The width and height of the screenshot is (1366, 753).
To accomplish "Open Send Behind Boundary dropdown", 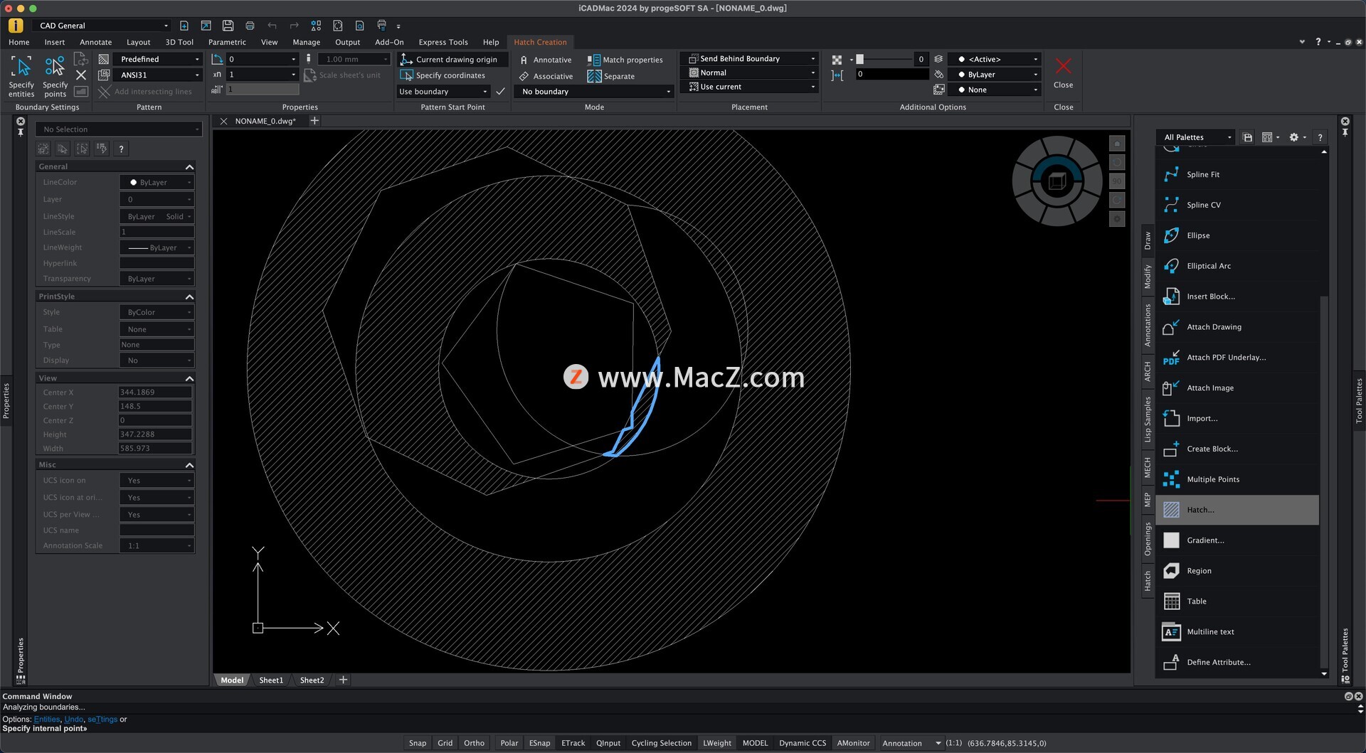I will [751, 58].
